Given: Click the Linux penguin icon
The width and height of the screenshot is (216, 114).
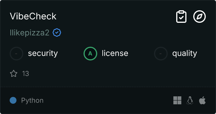Looking at the screenshot, I should 190,100.
